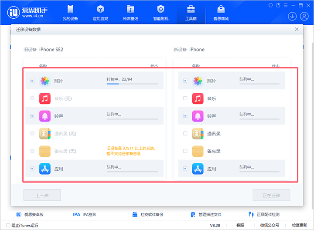
Task: Click the Photos icon under old device
Action: click(x=45, y=81)
